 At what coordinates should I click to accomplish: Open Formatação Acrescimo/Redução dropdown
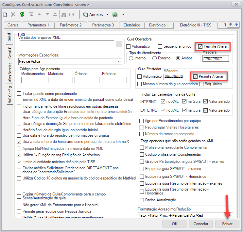click(185, 215)
